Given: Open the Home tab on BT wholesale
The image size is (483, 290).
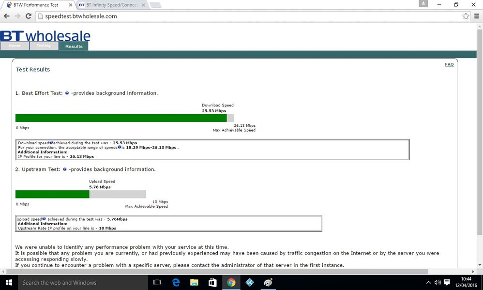Looking at the screenshot, I should [15, 46].
